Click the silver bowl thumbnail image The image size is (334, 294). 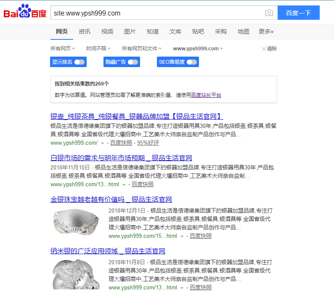pos(76,221)
